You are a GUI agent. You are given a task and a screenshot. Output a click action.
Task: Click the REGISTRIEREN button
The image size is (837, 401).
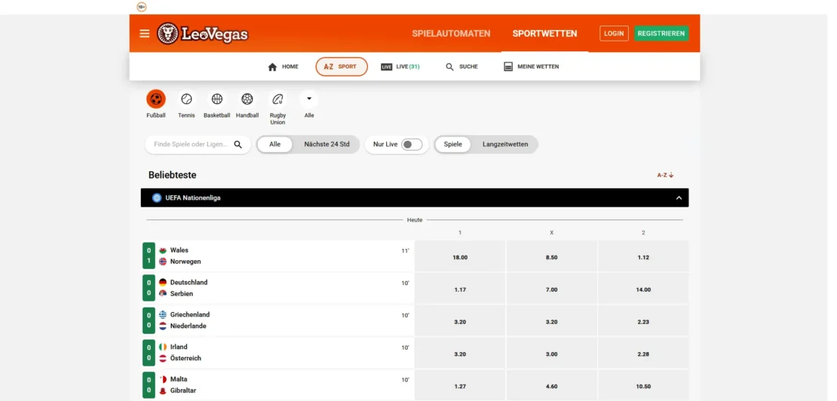coord(661,34)
